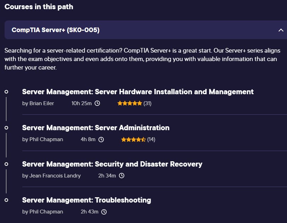Click the '10h 25m' duration text
This screenshot has height=223, width=287.
(x=82, y=103)
